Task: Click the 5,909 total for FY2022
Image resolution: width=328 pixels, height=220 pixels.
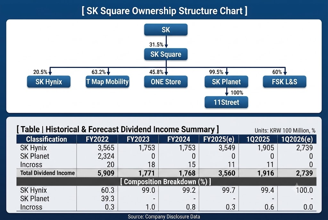Action: [x=106, y=173]
